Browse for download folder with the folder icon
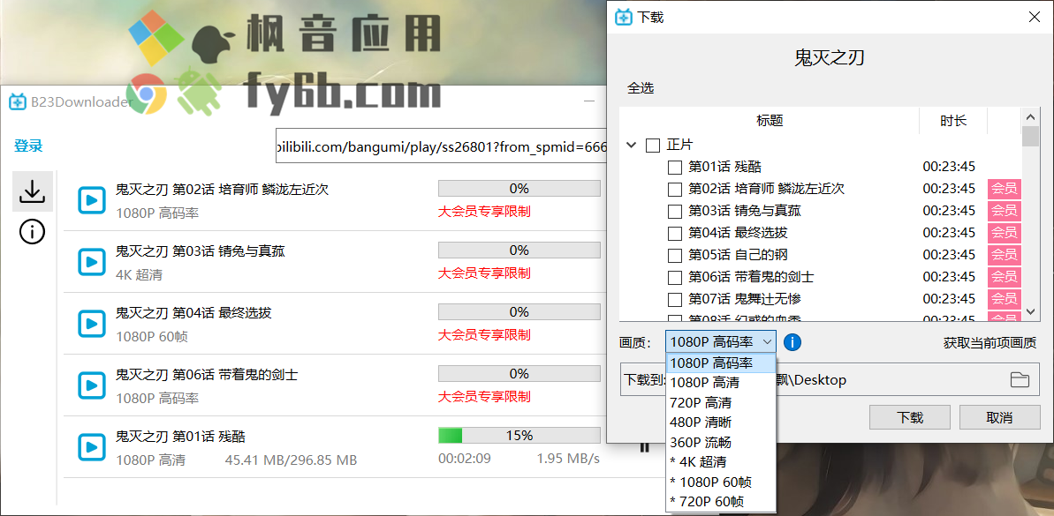 tap(1020, 380)
